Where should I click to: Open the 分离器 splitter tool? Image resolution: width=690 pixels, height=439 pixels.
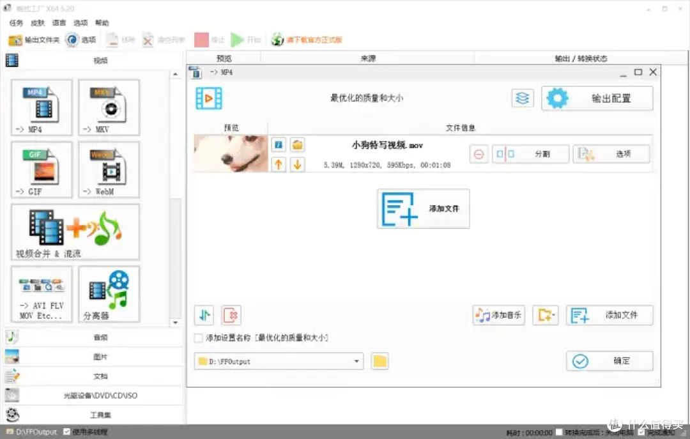coord(109,294)
